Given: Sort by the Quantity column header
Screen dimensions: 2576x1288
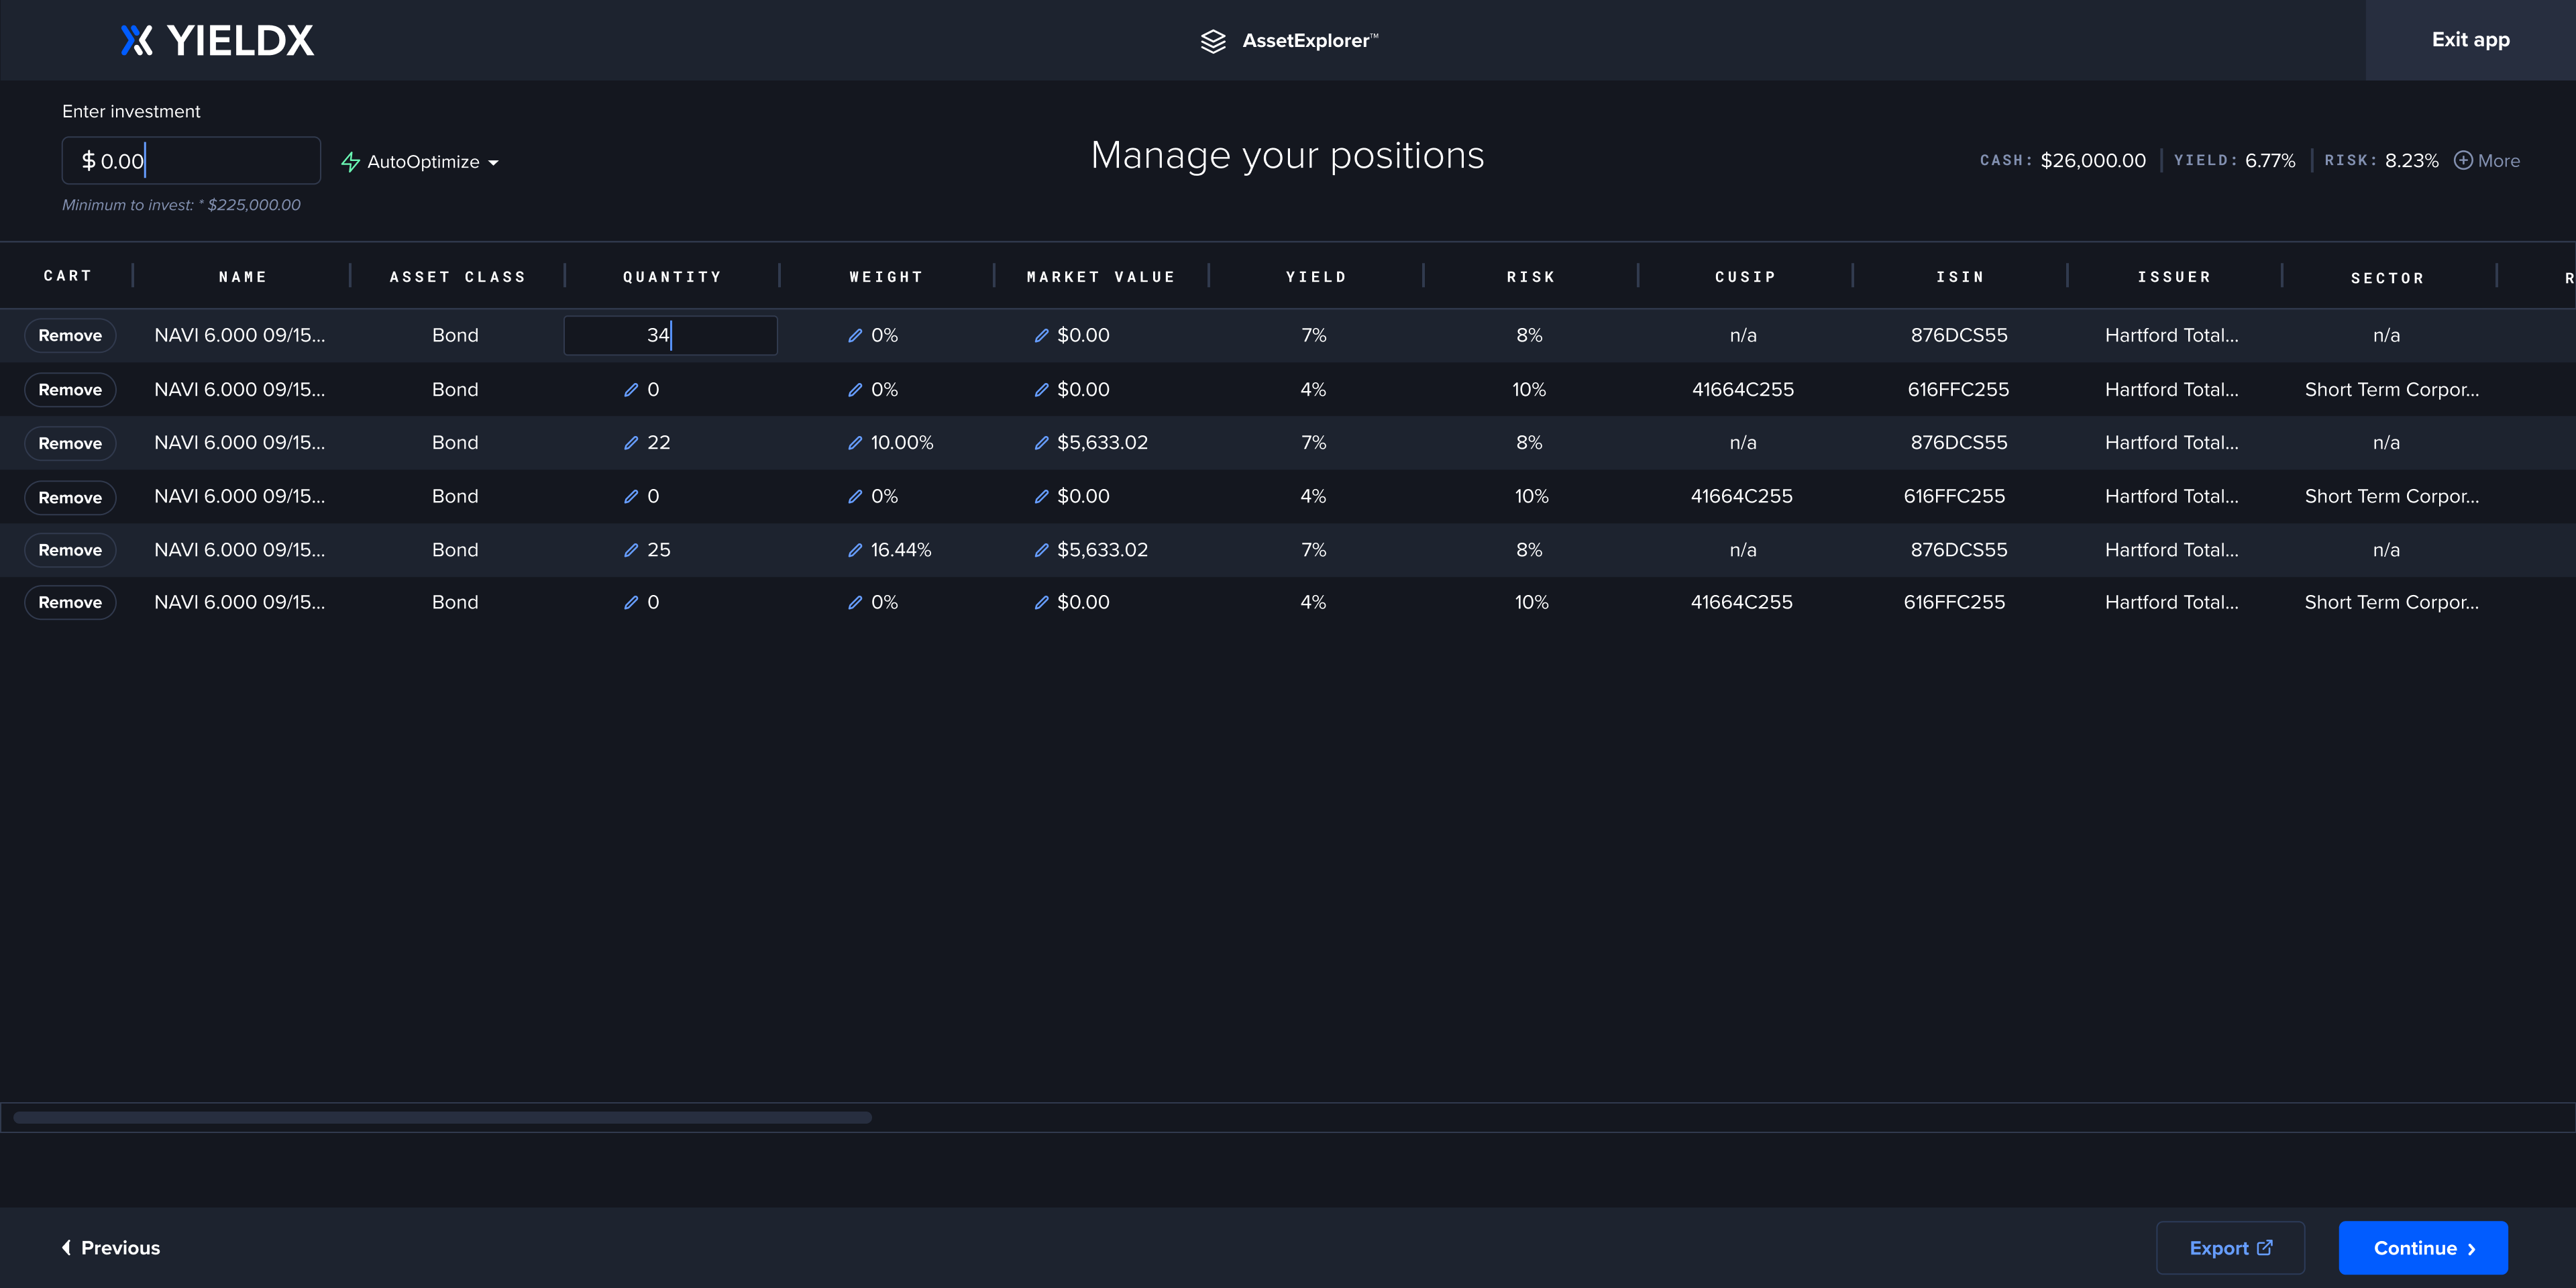Looking at the screenshot, I should point(672,277).
